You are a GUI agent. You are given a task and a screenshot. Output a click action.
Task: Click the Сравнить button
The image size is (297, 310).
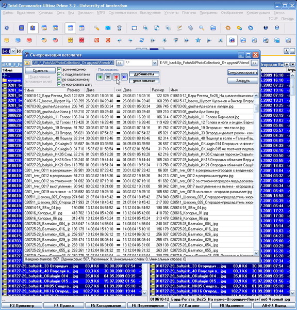point(40,71)
